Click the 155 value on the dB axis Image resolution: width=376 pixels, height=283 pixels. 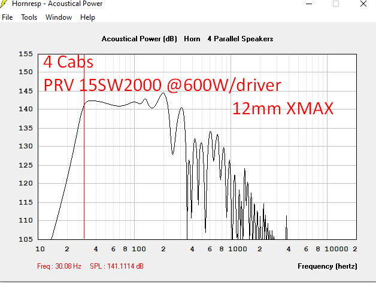point(26,54)
